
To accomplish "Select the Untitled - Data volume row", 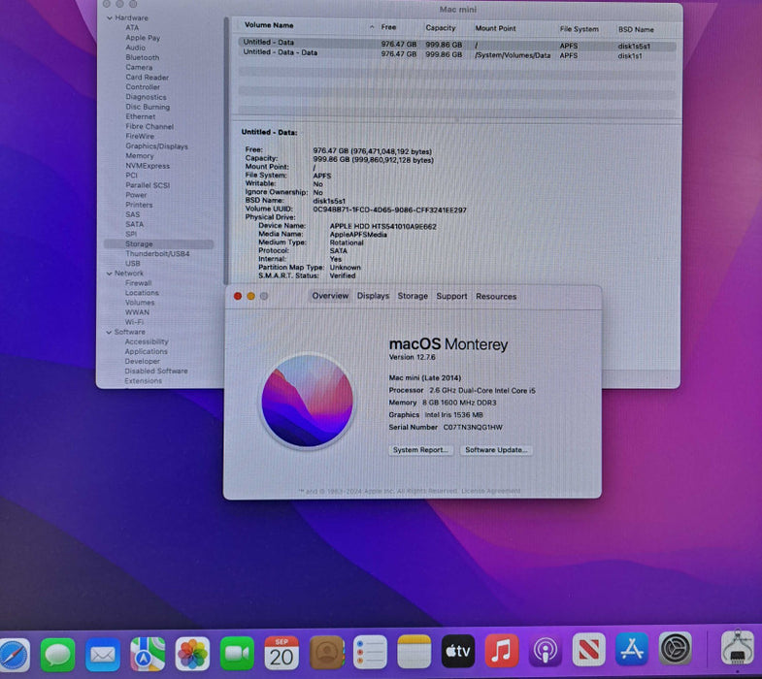I will point(457,44).
